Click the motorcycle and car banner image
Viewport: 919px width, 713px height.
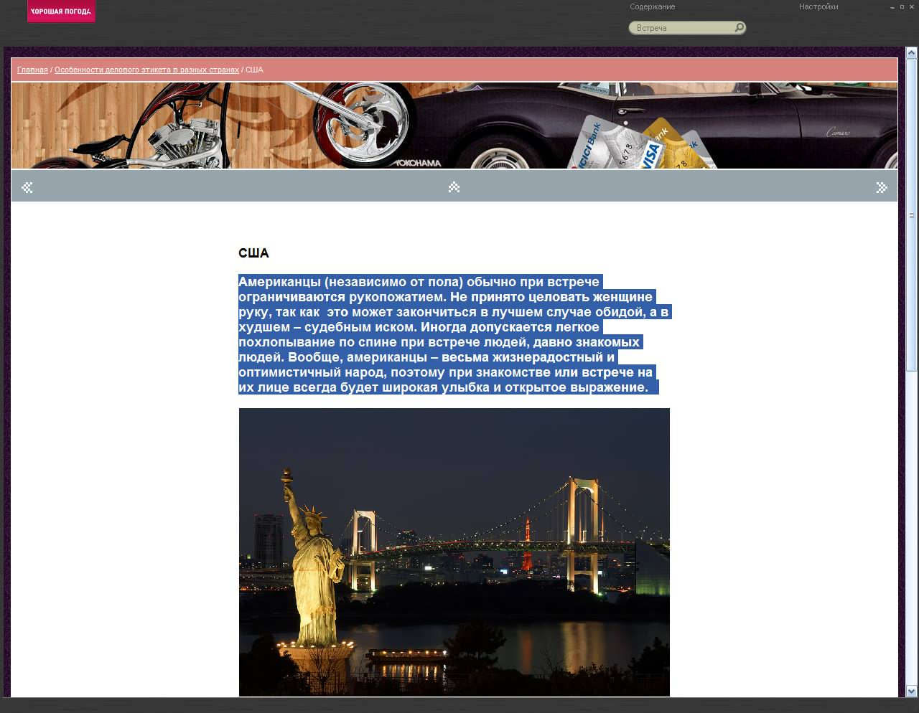pyautogui.click(x=454, y=126)
